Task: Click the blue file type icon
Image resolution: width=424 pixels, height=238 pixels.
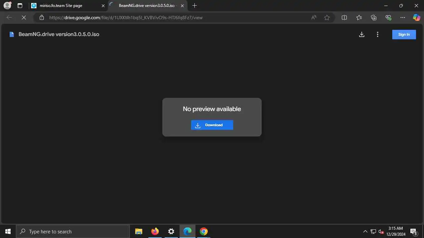Action: [12, 34]
